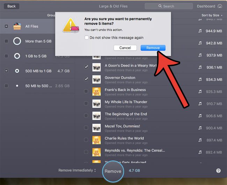Image resolution: width=227 pixels, height=185 pixels.
Task: Open the Sort by Size dropdown
Action: (212, 15)
